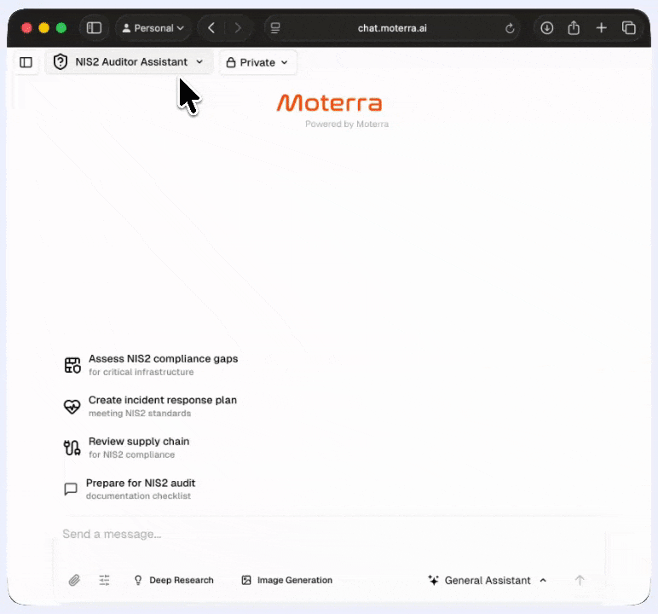Screen dimensions: 658x614
Task: Click the Moterra logo
Action: [329, 103]
